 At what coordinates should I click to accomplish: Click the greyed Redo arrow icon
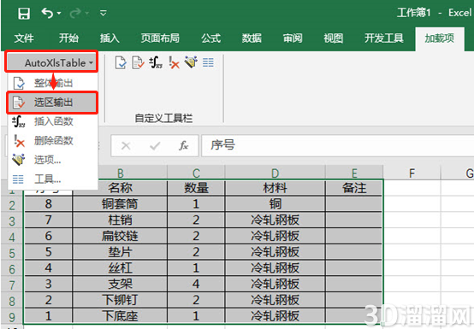pos(75,14)
